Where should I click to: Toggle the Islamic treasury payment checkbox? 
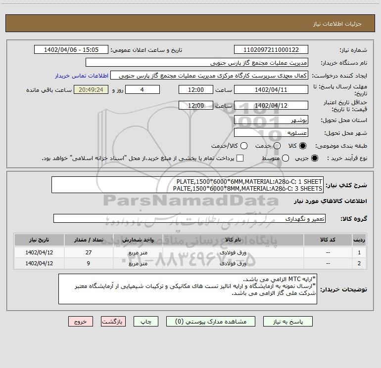coord(240,158)
